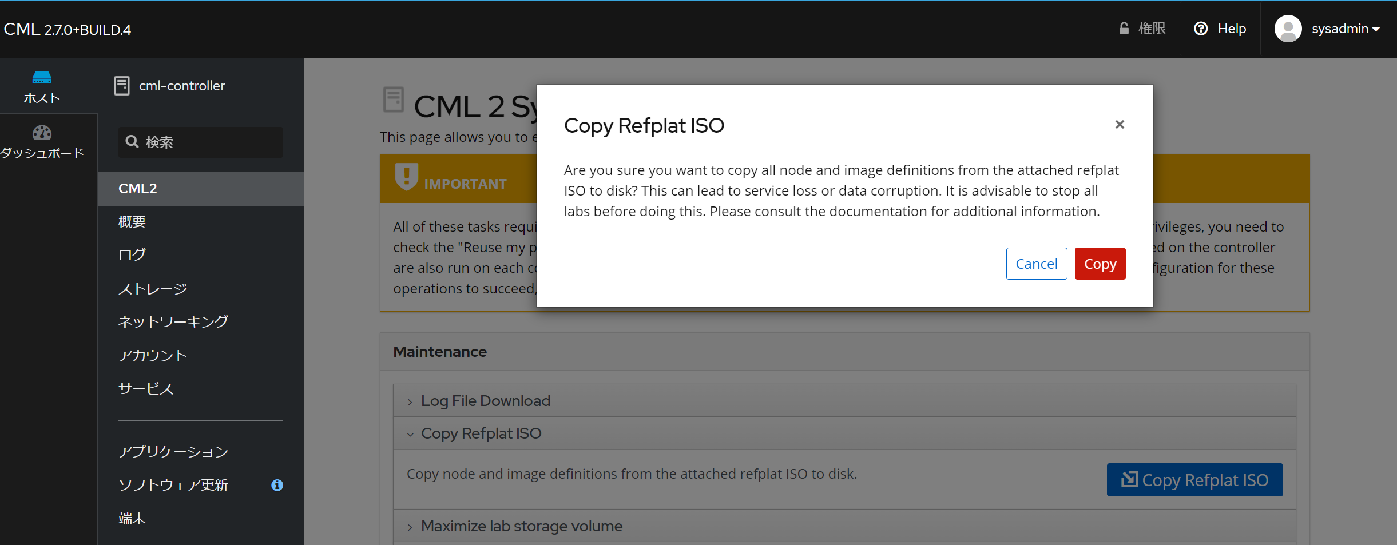Click the CML 2.7.0+BUILD.4 title
This screenshot has height=545, width=1397.
pyautogui.click(x=68, y=29)
